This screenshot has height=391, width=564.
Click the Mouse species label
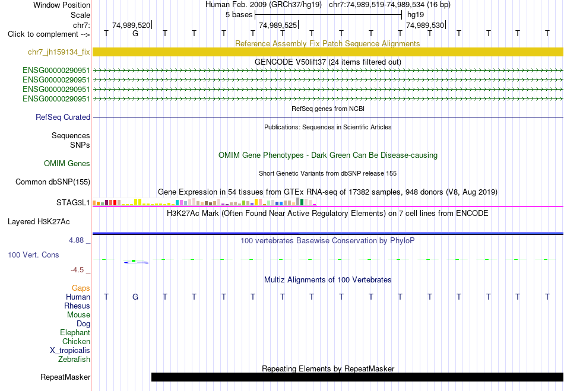tap(78, 315)
